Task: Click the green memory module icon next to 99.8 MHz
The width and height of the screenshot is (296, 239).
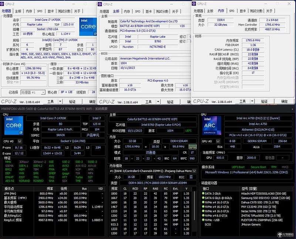Action: coord(192,147)
